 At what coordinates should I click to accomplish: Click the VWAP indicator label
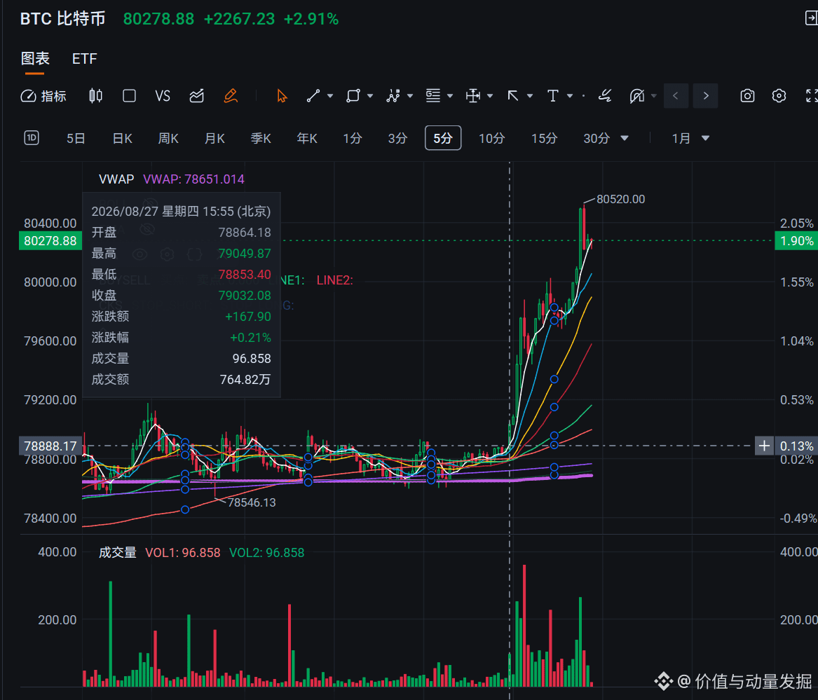click(116, 179)
